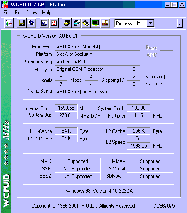Screen dimensions: 187x213
Task: Minimize the WCPUID window
Action: pyautogui.click(x=167, y=5)
